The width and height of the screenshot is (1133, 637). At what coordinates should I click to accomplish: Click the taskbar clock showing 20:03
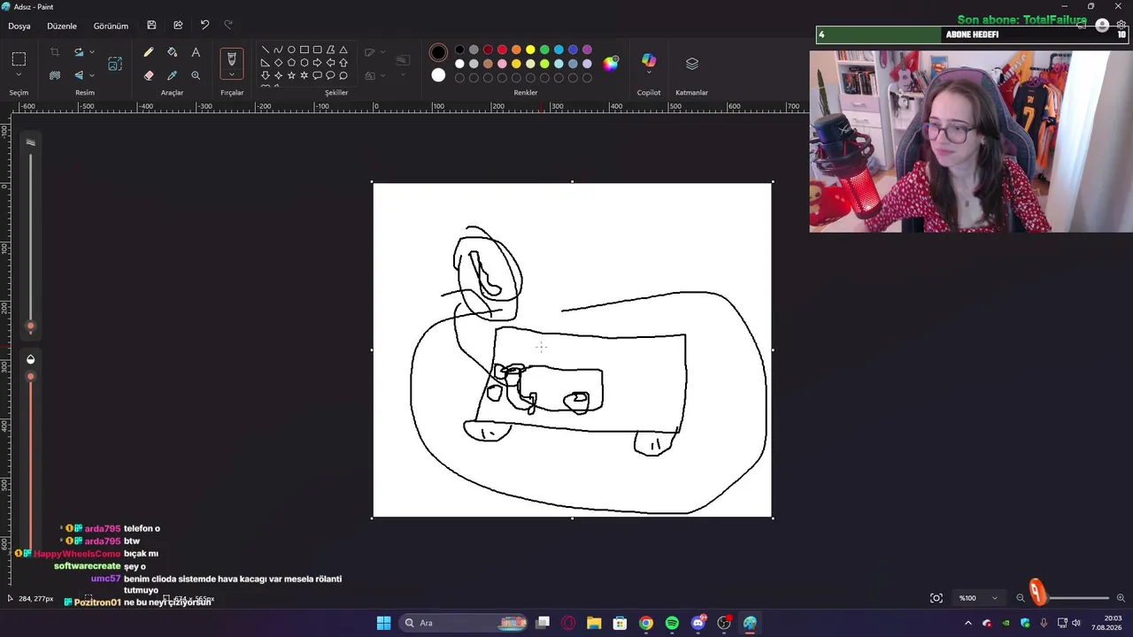point(1106,623)
